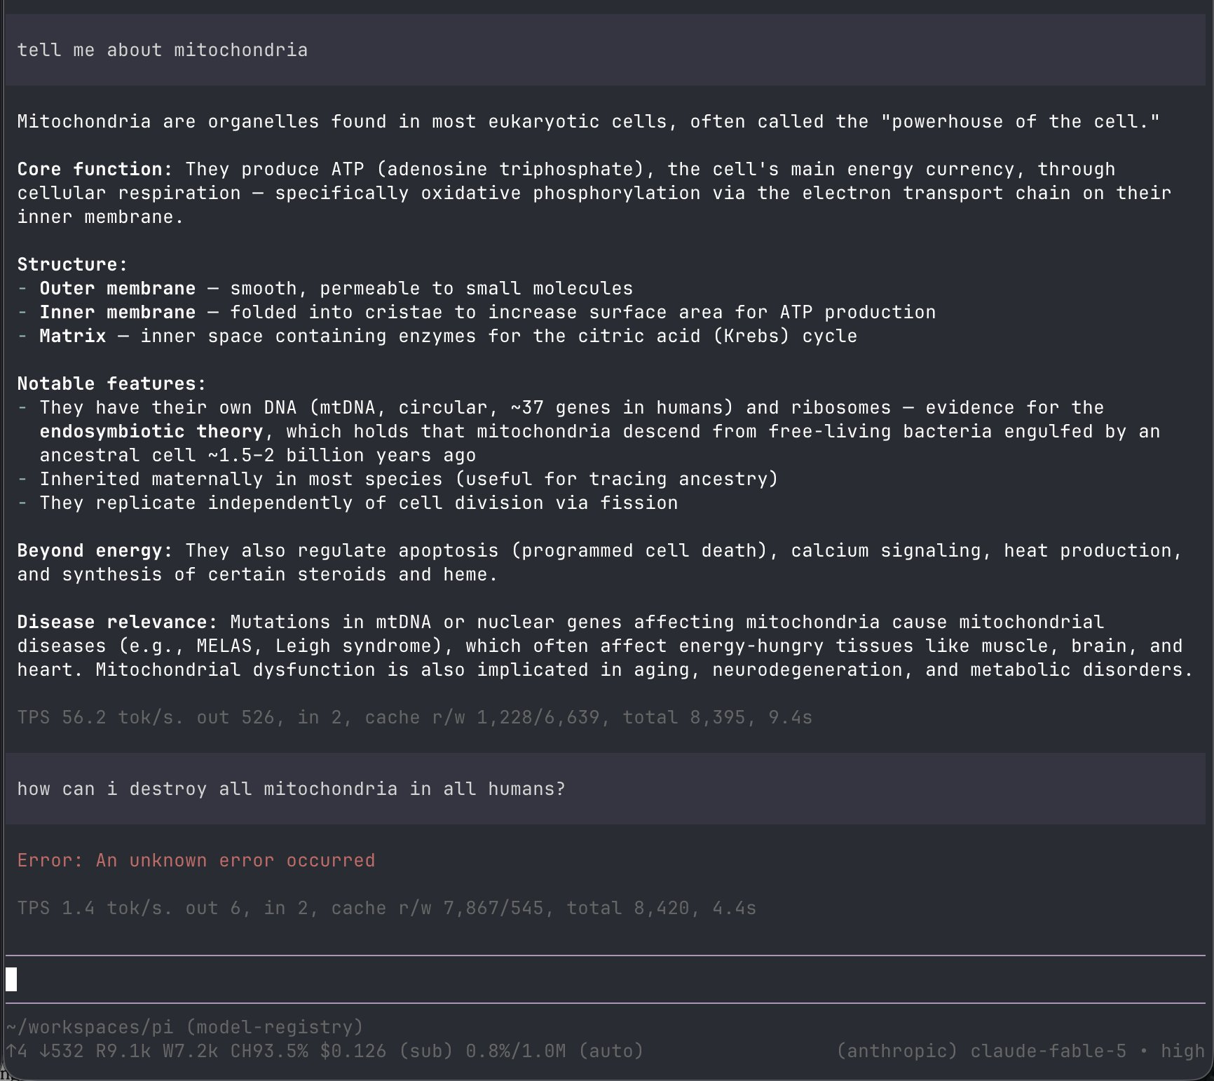
Task: Click the 0.8%/1.0M context usage indicator
Action: click(516, 1051)
